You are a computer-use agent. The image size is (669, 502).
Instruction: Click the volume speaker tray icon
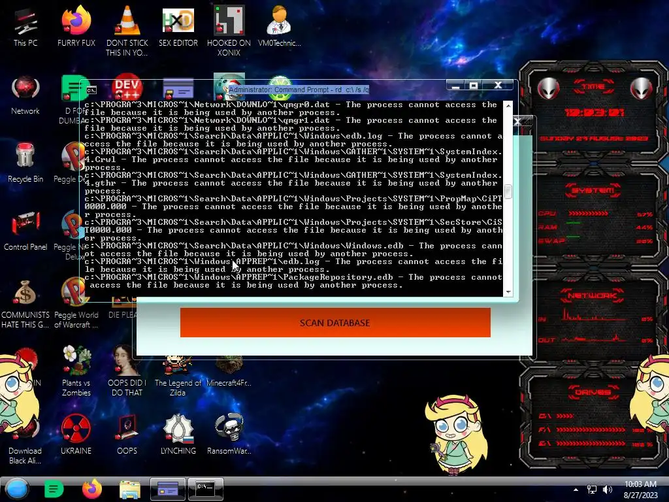607,490
